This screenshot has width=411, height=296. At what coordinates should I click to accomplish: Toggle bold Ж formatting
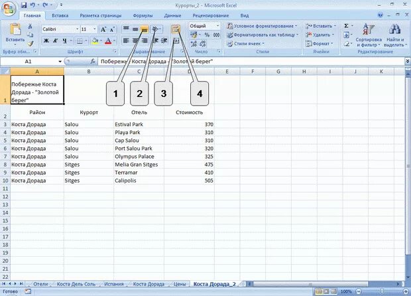46,40
